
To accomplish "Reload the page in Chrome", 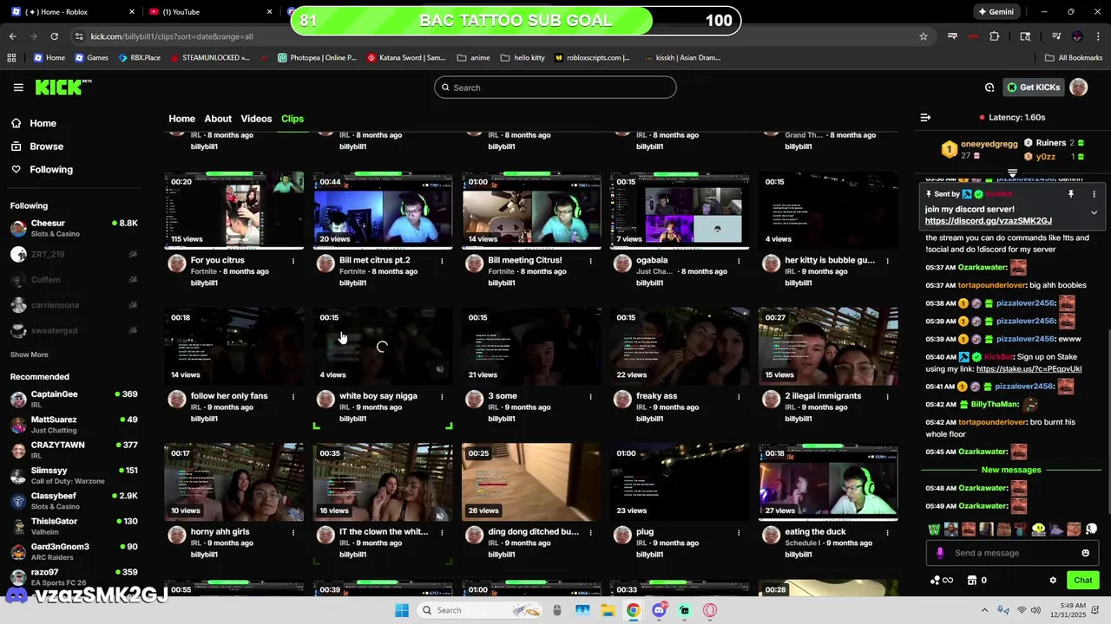I will 54,36.
